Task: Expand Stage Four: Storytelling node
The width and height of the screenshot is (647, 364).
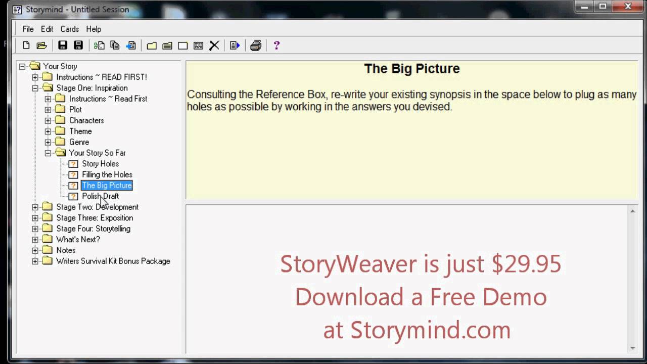Action: (x=35, y=229)
